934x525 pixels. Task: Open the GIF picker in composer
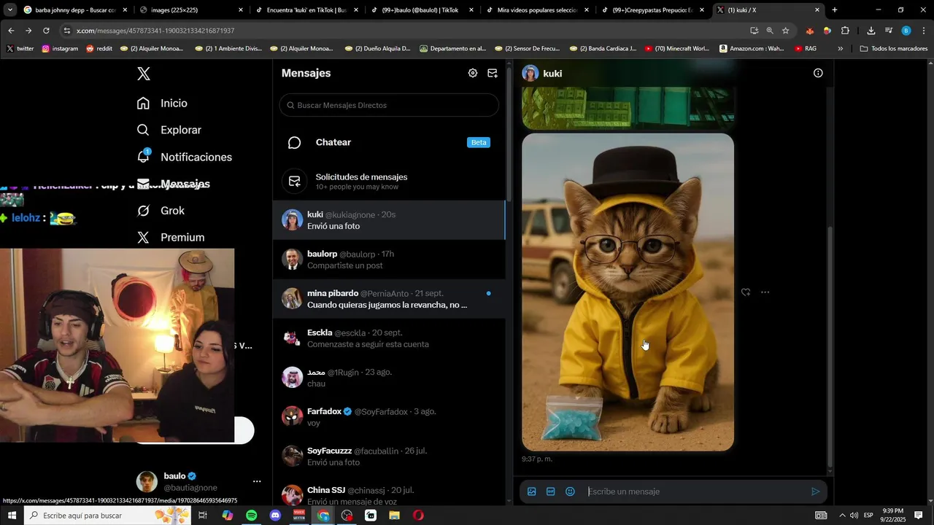[551, 491]
